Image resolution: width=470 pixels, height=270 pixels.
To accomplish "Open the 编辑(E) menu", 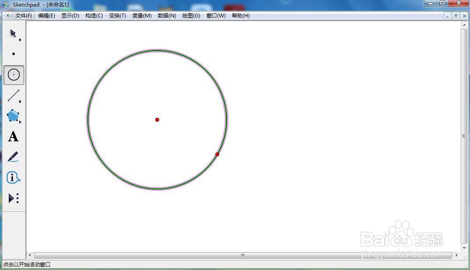I will point(46,16).
